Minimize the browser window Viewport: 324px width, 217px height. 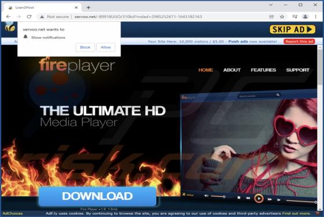(286, 5)
